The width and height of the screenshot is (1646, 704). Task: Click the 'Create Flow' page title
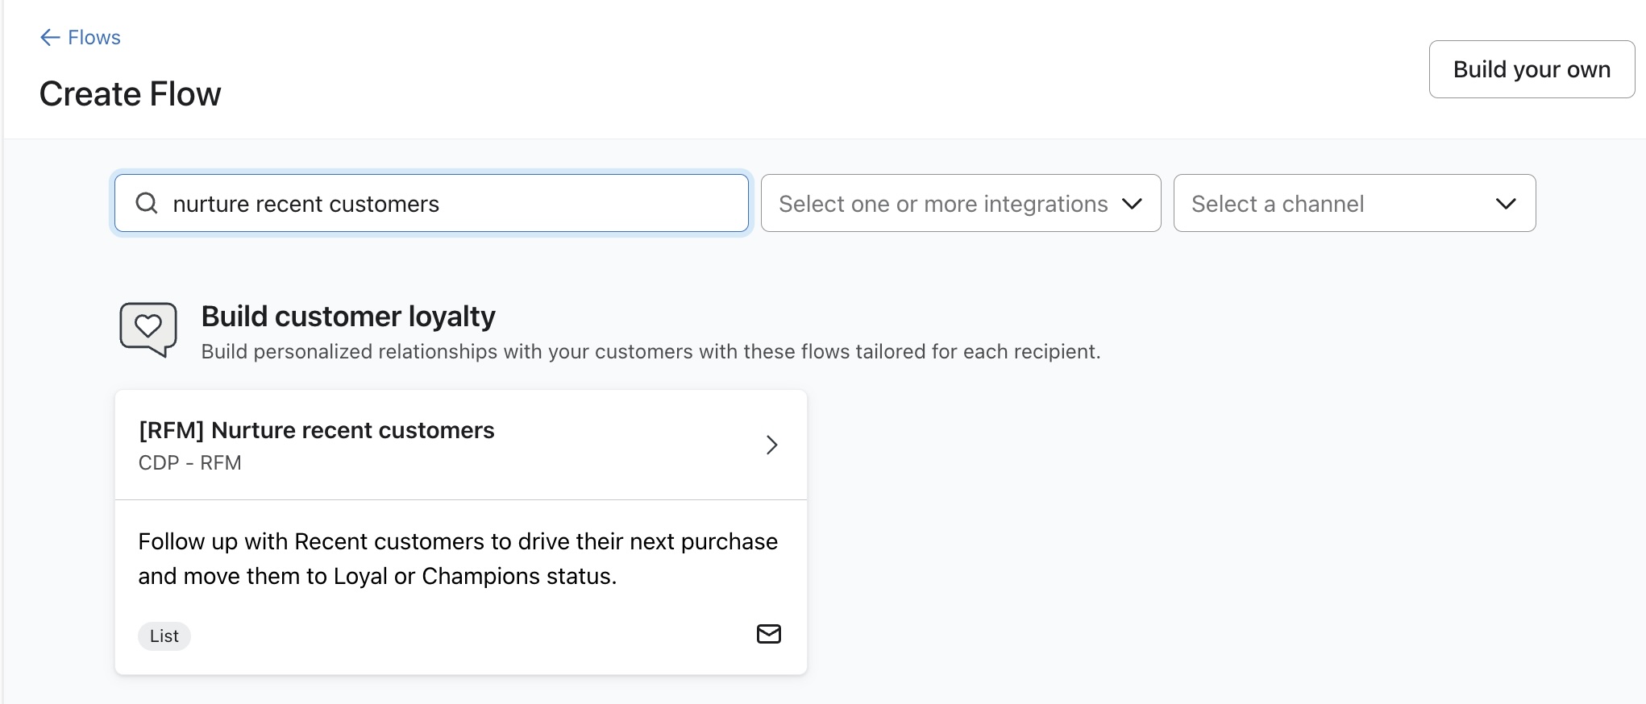coord(130,94)
